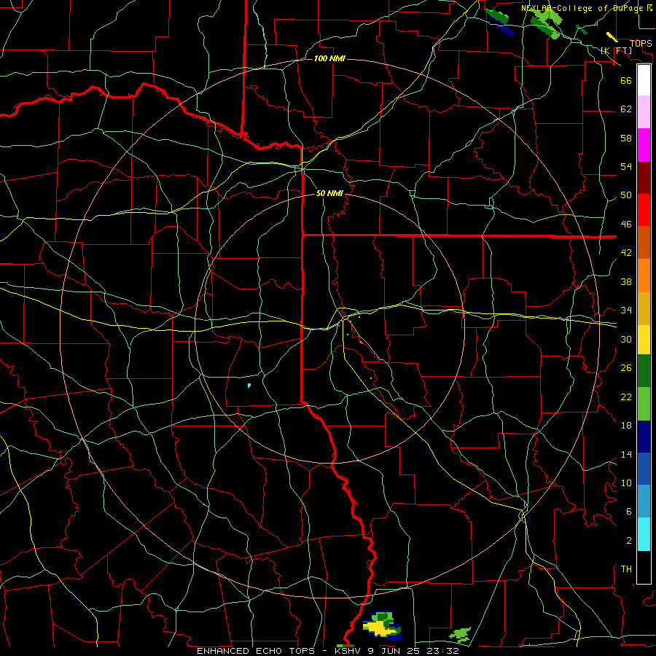This screenshot has width=656, height=656.
Task: Pick the cyan legend swatch
Action: (644, 534)
